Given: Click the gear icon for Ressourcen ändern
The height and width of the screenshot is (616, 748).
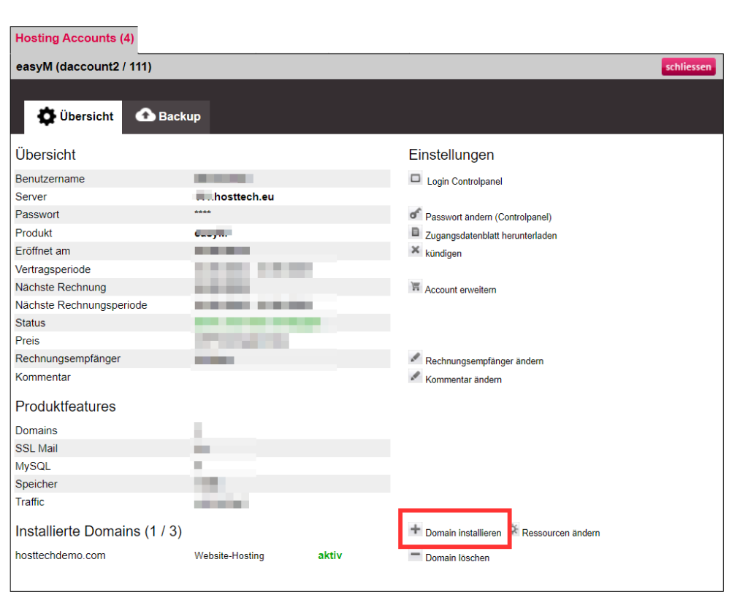Looking at the screenshot, I should (514, 530).
